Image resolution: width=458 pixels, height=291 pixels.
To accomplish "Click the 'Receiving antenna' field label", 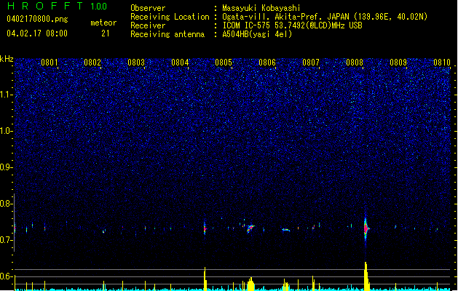I will (167, 34).
